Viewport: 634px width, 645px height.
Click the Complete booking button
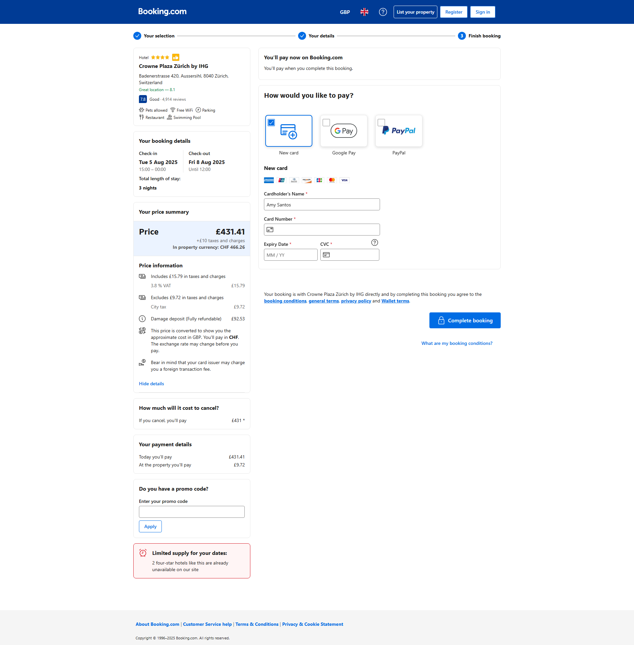point(465,320)
